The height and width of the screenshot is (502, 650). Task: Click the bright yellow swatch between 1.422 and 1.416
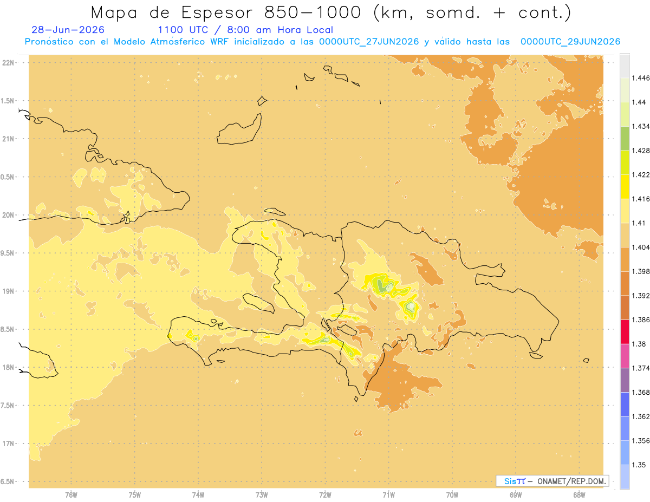coord(625,187)
